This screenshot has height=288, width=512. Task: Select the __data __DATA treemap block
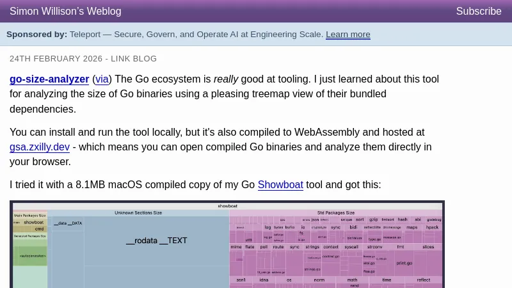(x=68, y=223)
